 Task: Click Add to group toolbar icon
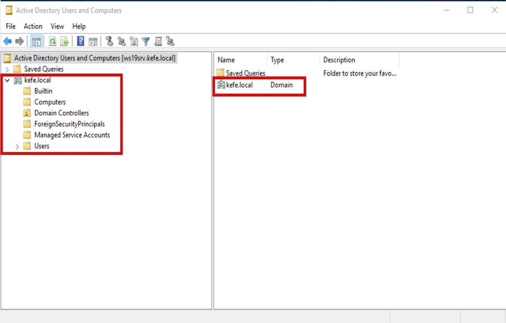coord(170,42)
